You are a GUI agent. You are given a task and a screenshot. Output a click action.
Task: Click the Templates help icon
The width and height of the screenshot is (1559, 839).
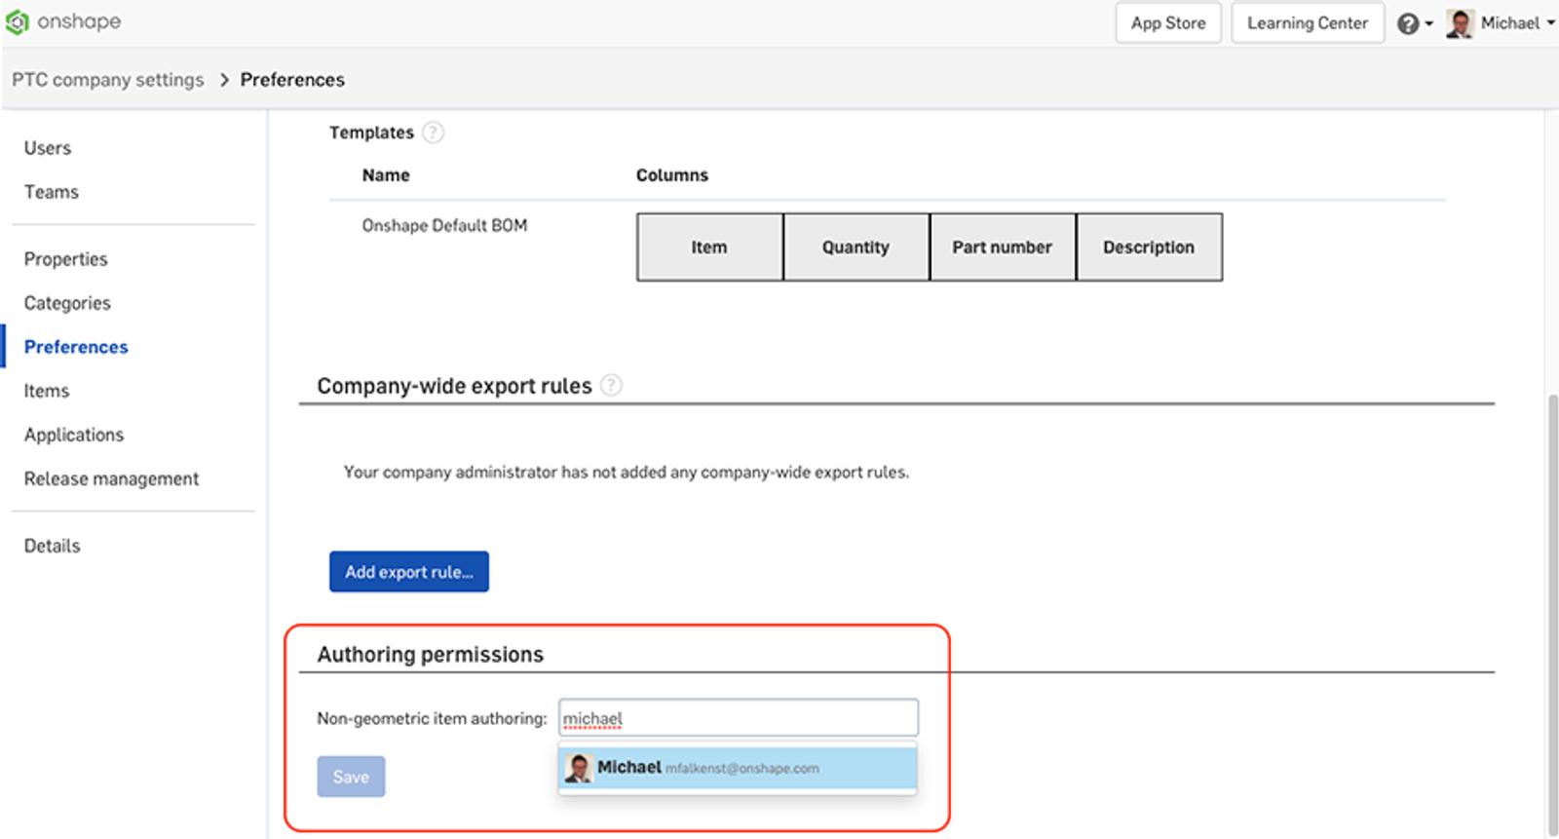click(433, 133)
